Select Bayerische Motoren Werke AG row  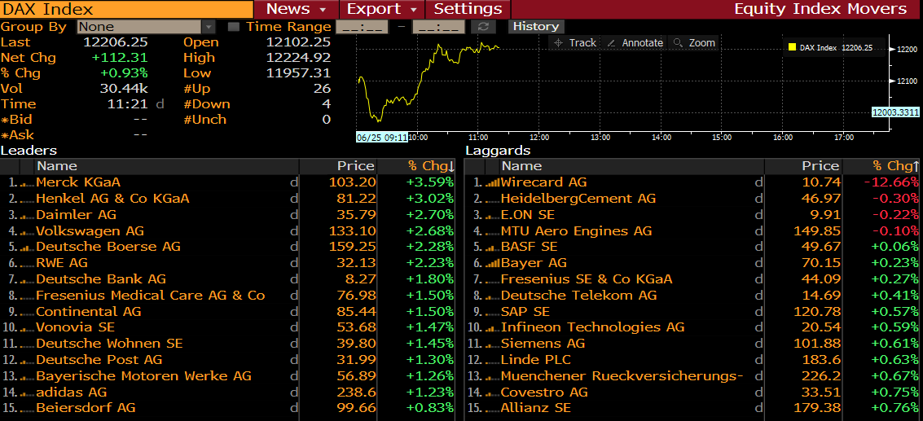point(228,375)
